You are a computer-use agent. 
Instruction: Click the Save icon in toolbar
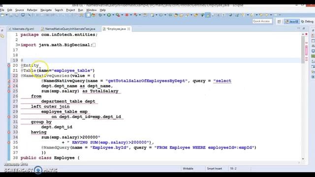coord(11,15)
